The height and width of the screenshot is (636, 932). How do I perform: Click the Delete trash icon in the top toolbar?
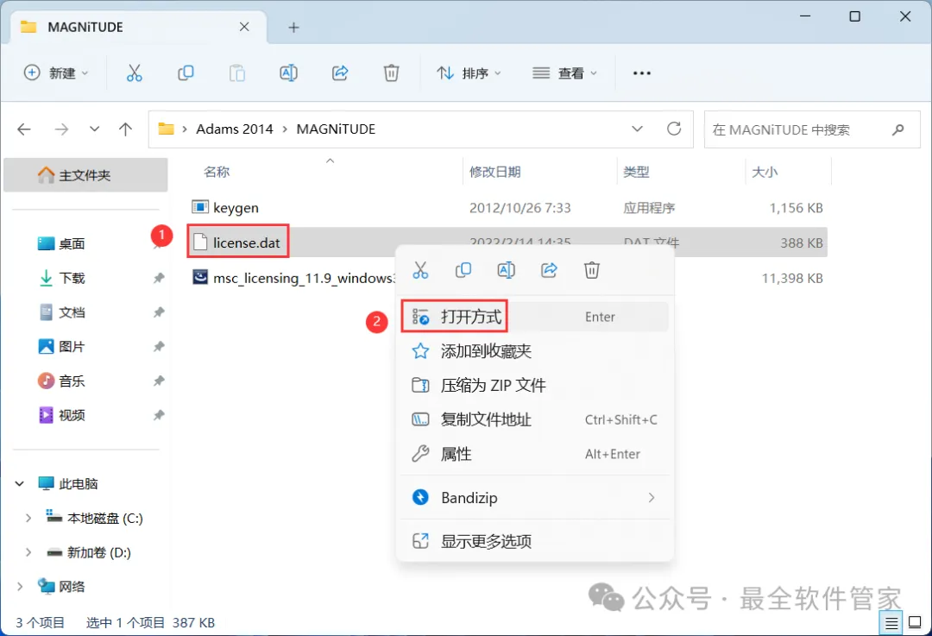tap(391, 73)
